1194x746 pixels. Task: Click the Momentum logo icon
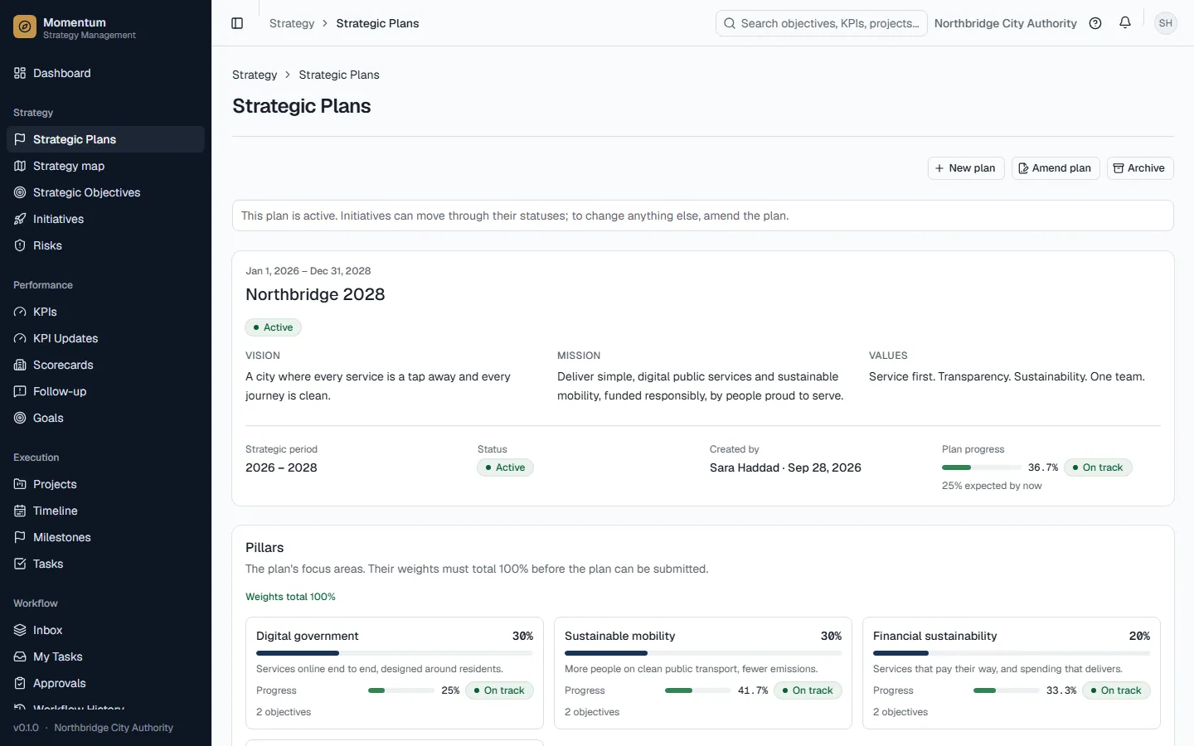[x=25, y=27]
